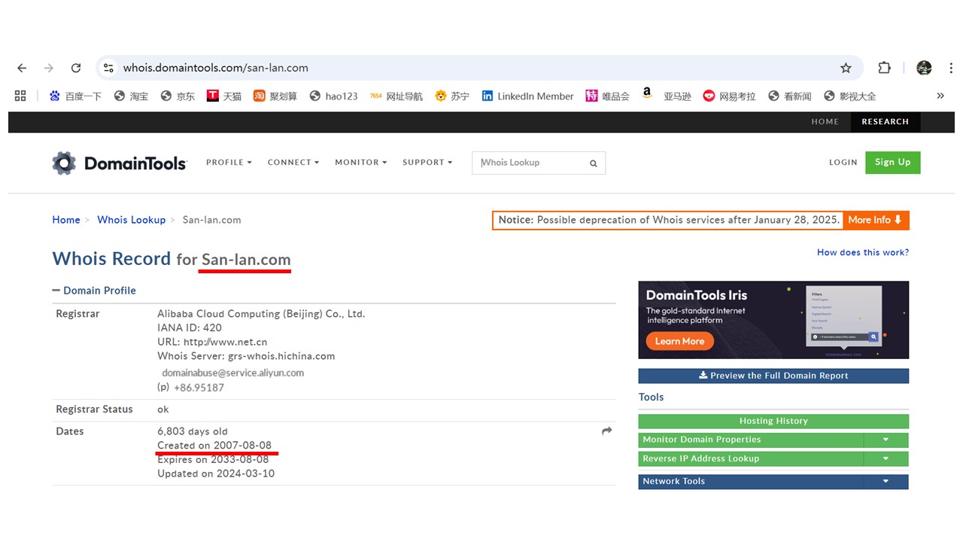Open the 影视大全 bookmark
Image resolution: width=963 pixels, height=542 pixels.
click(849, 96)
